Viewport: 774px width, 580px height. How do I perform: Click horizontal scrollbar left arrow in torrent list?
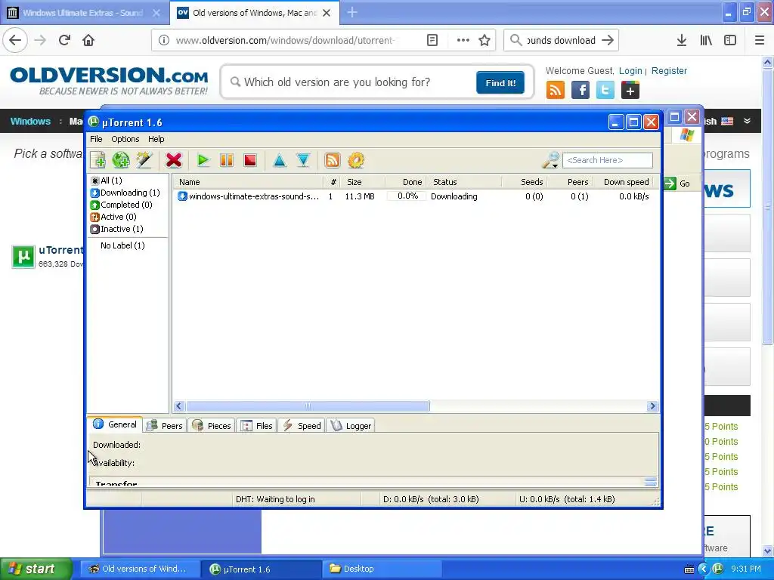179,406
